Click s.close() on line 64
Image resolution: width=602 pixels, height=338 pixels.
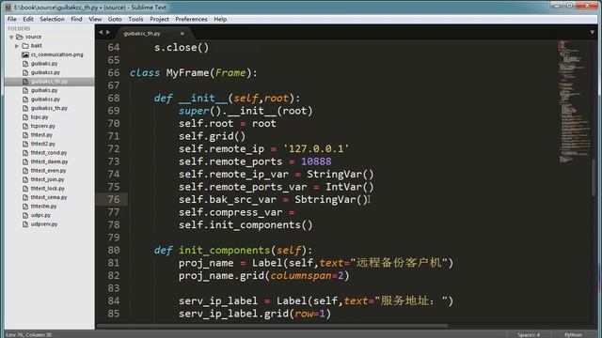182,48
